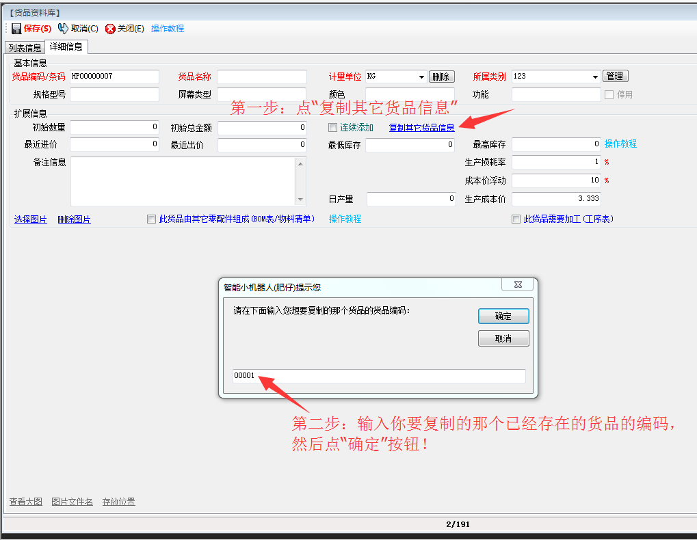
Task: Toggle 此货品需要加工 (工序表) checkbox
Action: [516, 219]
